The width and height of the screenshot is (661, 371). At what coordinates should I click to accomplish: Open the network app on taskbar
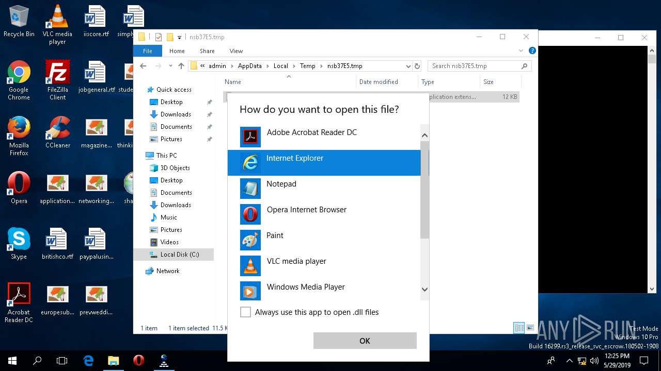[x=164, y=361]
